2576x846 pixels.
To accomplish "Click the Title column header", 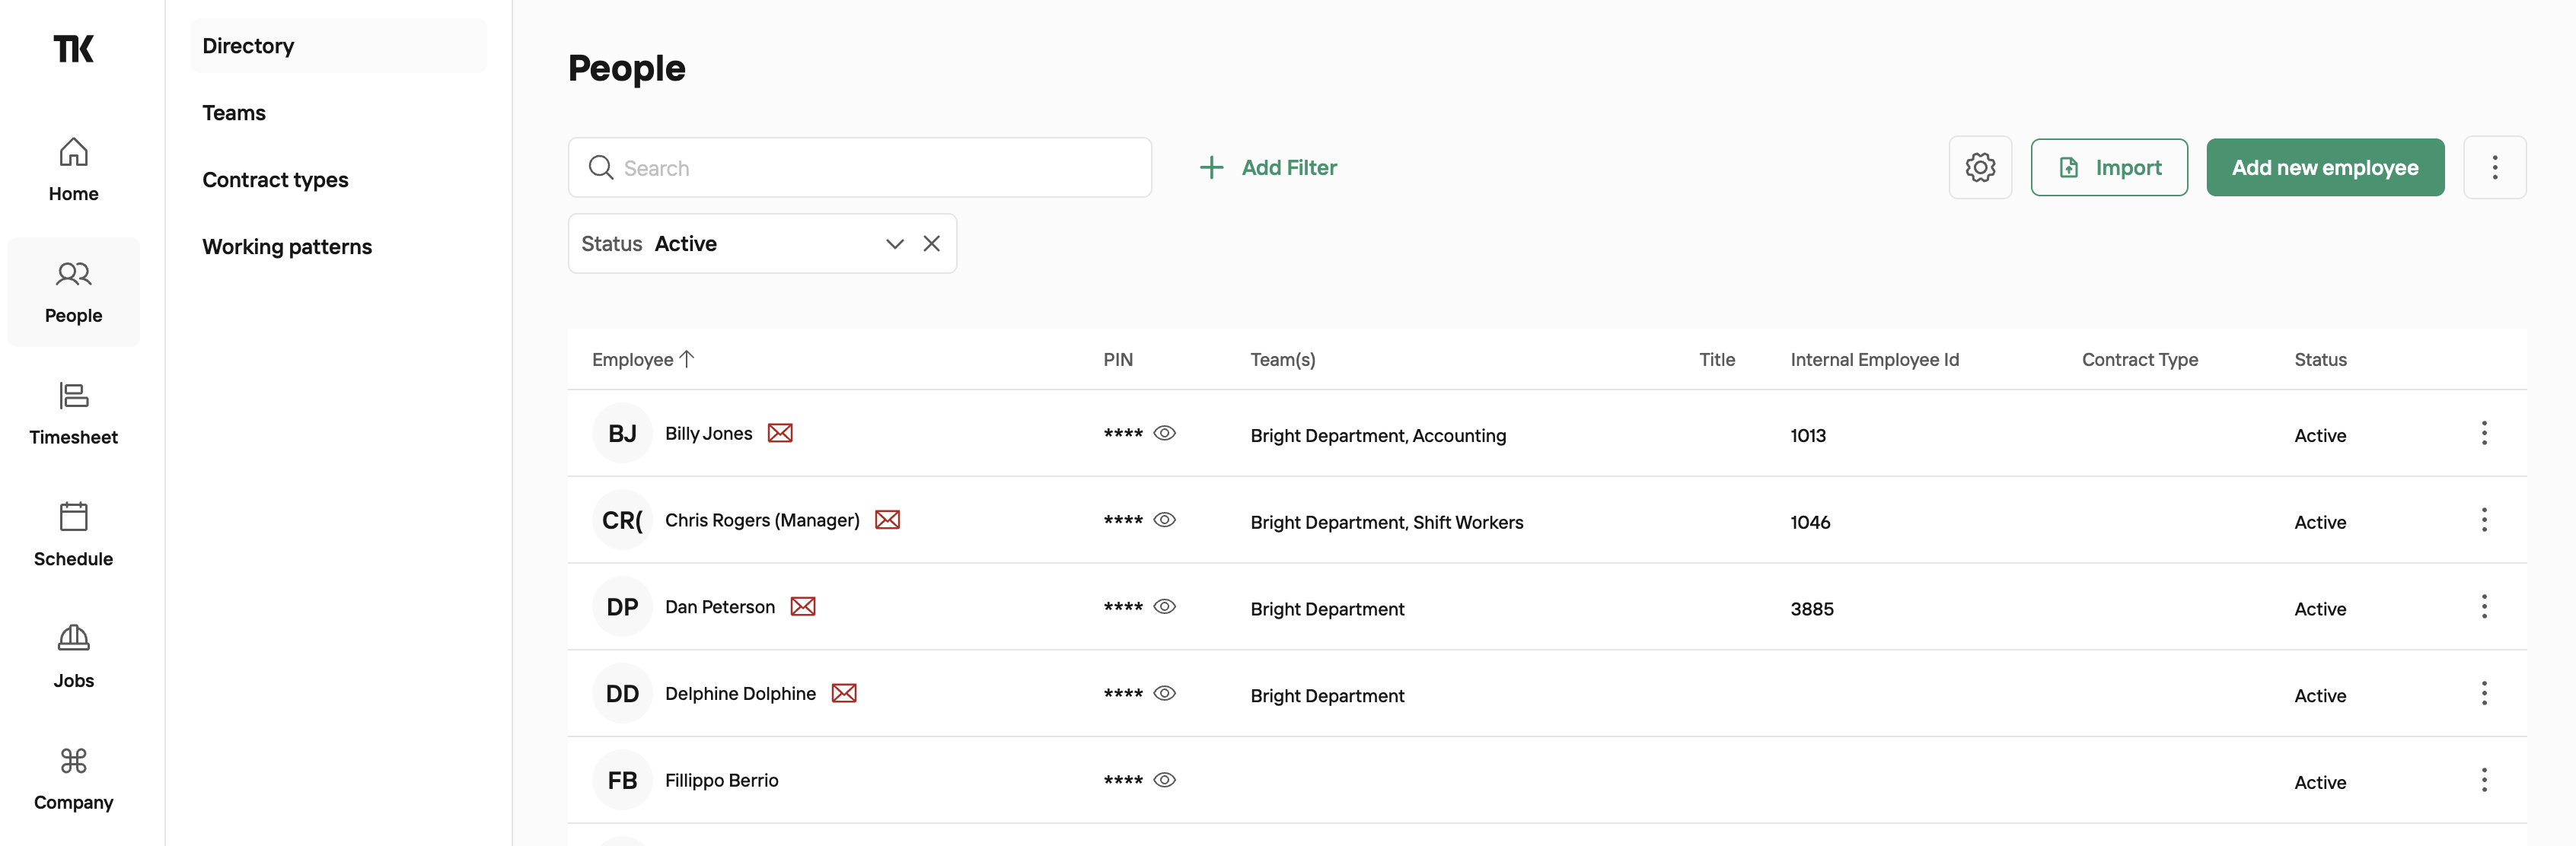I will [x=1717, y=359].
